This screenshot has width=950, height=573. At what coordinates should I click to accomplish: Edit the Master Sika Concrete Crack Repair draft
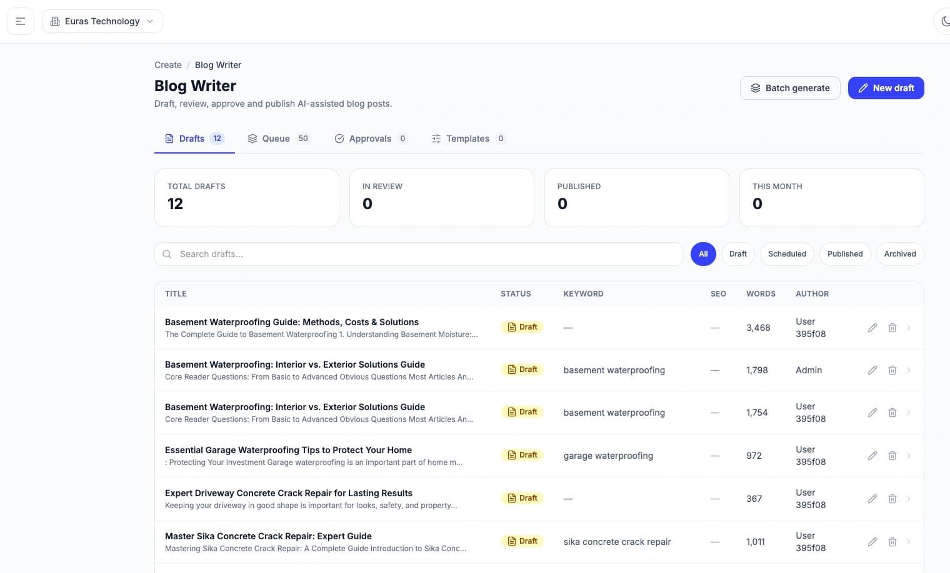point(872,542)
